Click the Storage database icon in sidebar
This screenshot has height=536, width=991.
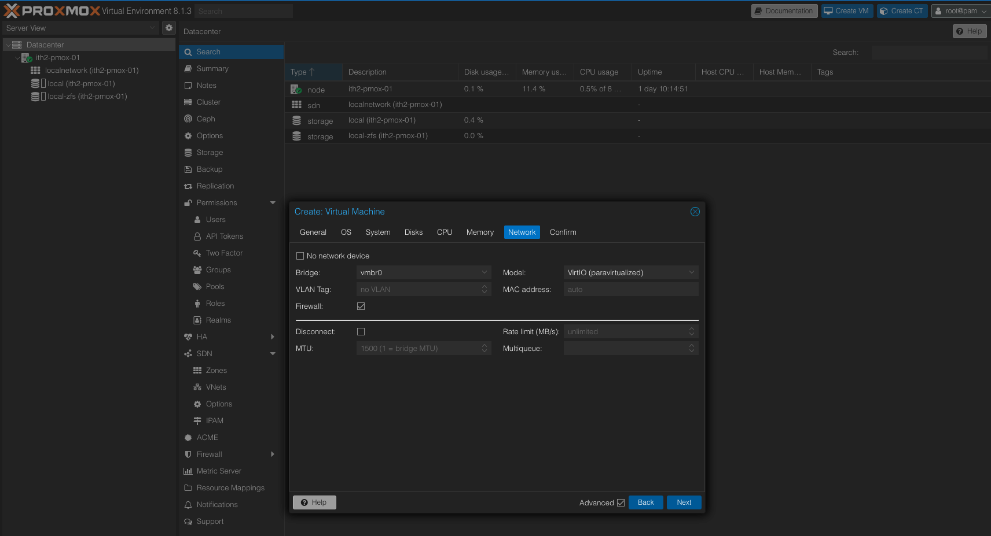(188, 153)
